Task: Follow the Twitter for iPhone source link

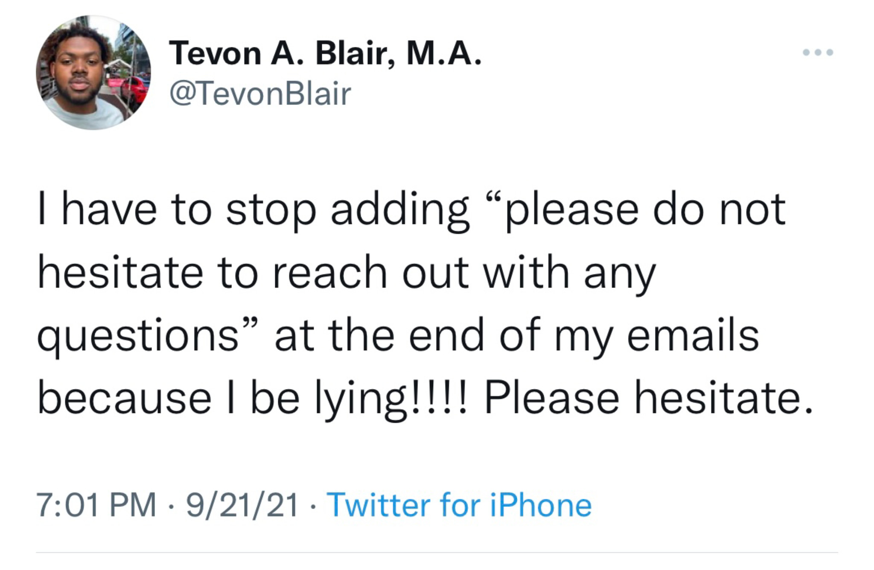Action: (459, 506)
